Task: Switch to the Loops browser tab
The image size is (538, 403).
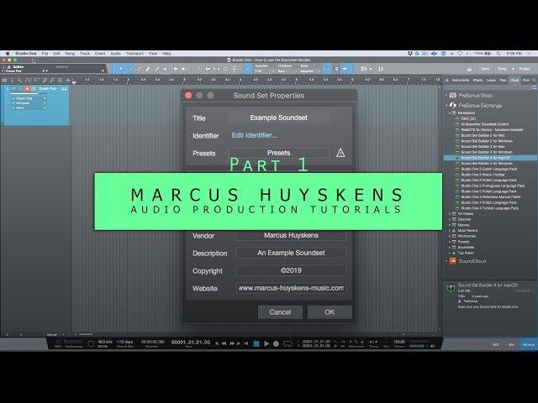Action: (491, 81)
